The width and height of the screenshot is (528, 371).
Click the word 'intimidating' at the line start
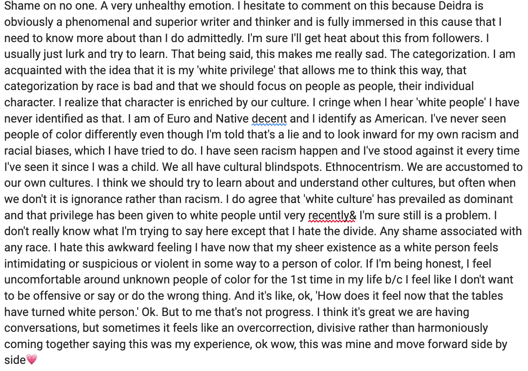coord(35,264)
